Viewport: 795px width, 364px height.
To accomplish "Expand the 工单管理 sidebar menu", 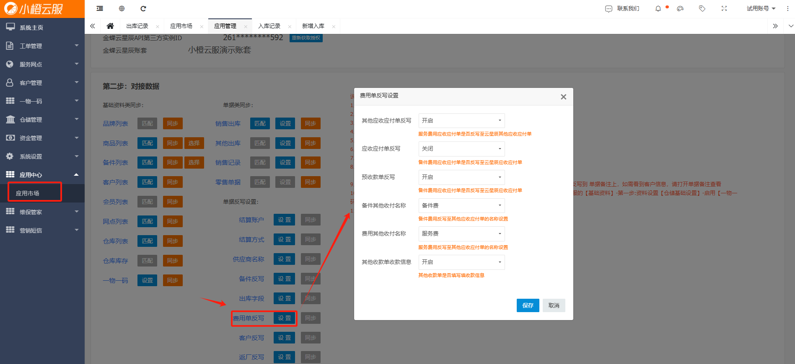I will tap(42, 46).
